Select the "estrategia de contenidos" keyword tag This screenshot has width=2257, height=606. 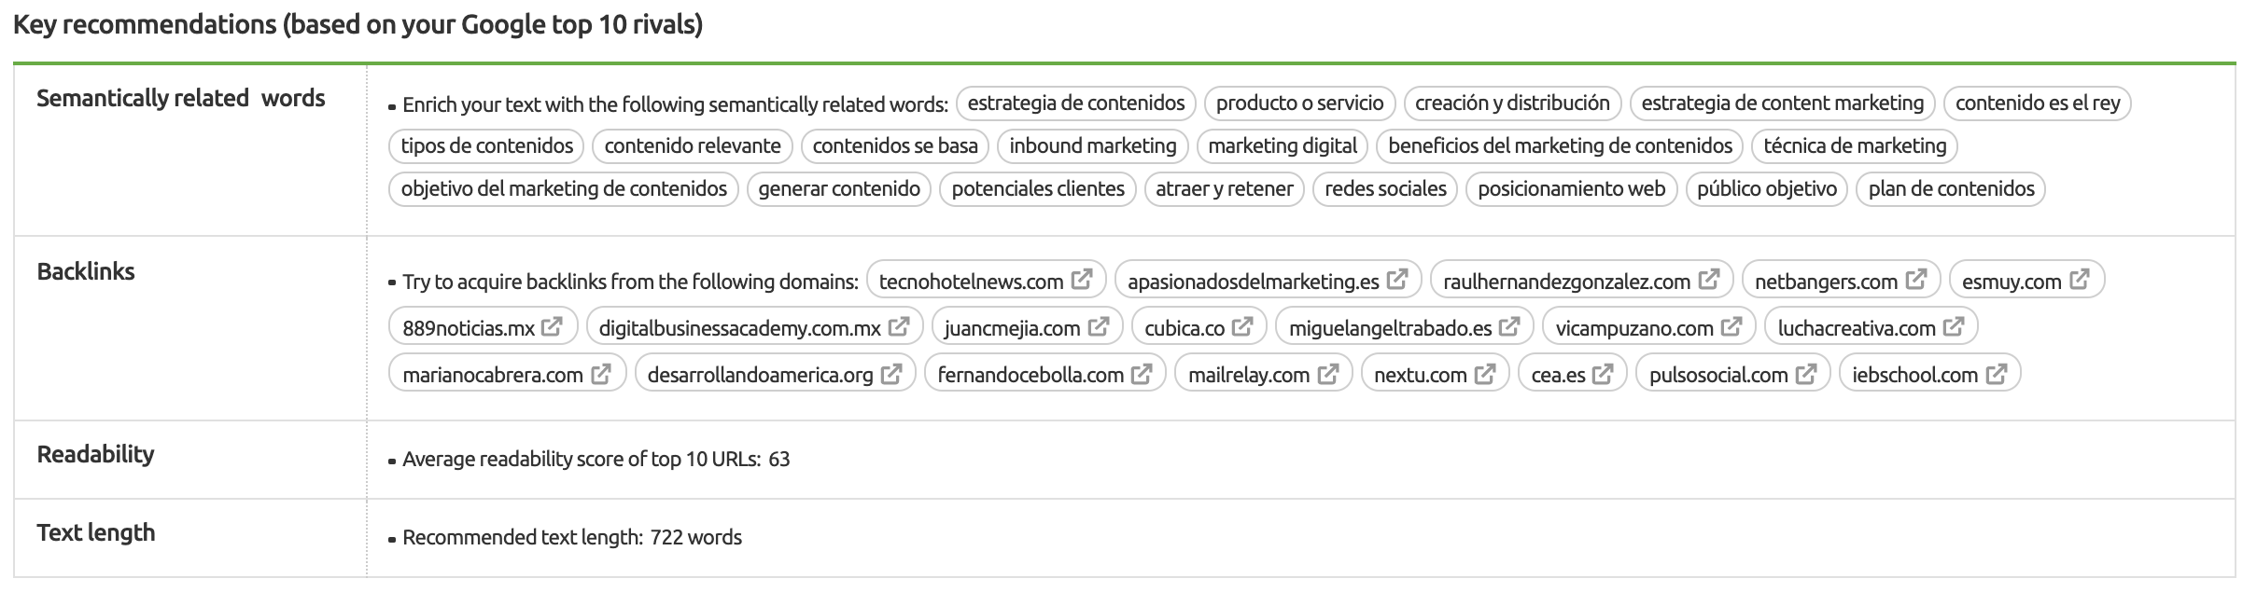pos(1075,103)
